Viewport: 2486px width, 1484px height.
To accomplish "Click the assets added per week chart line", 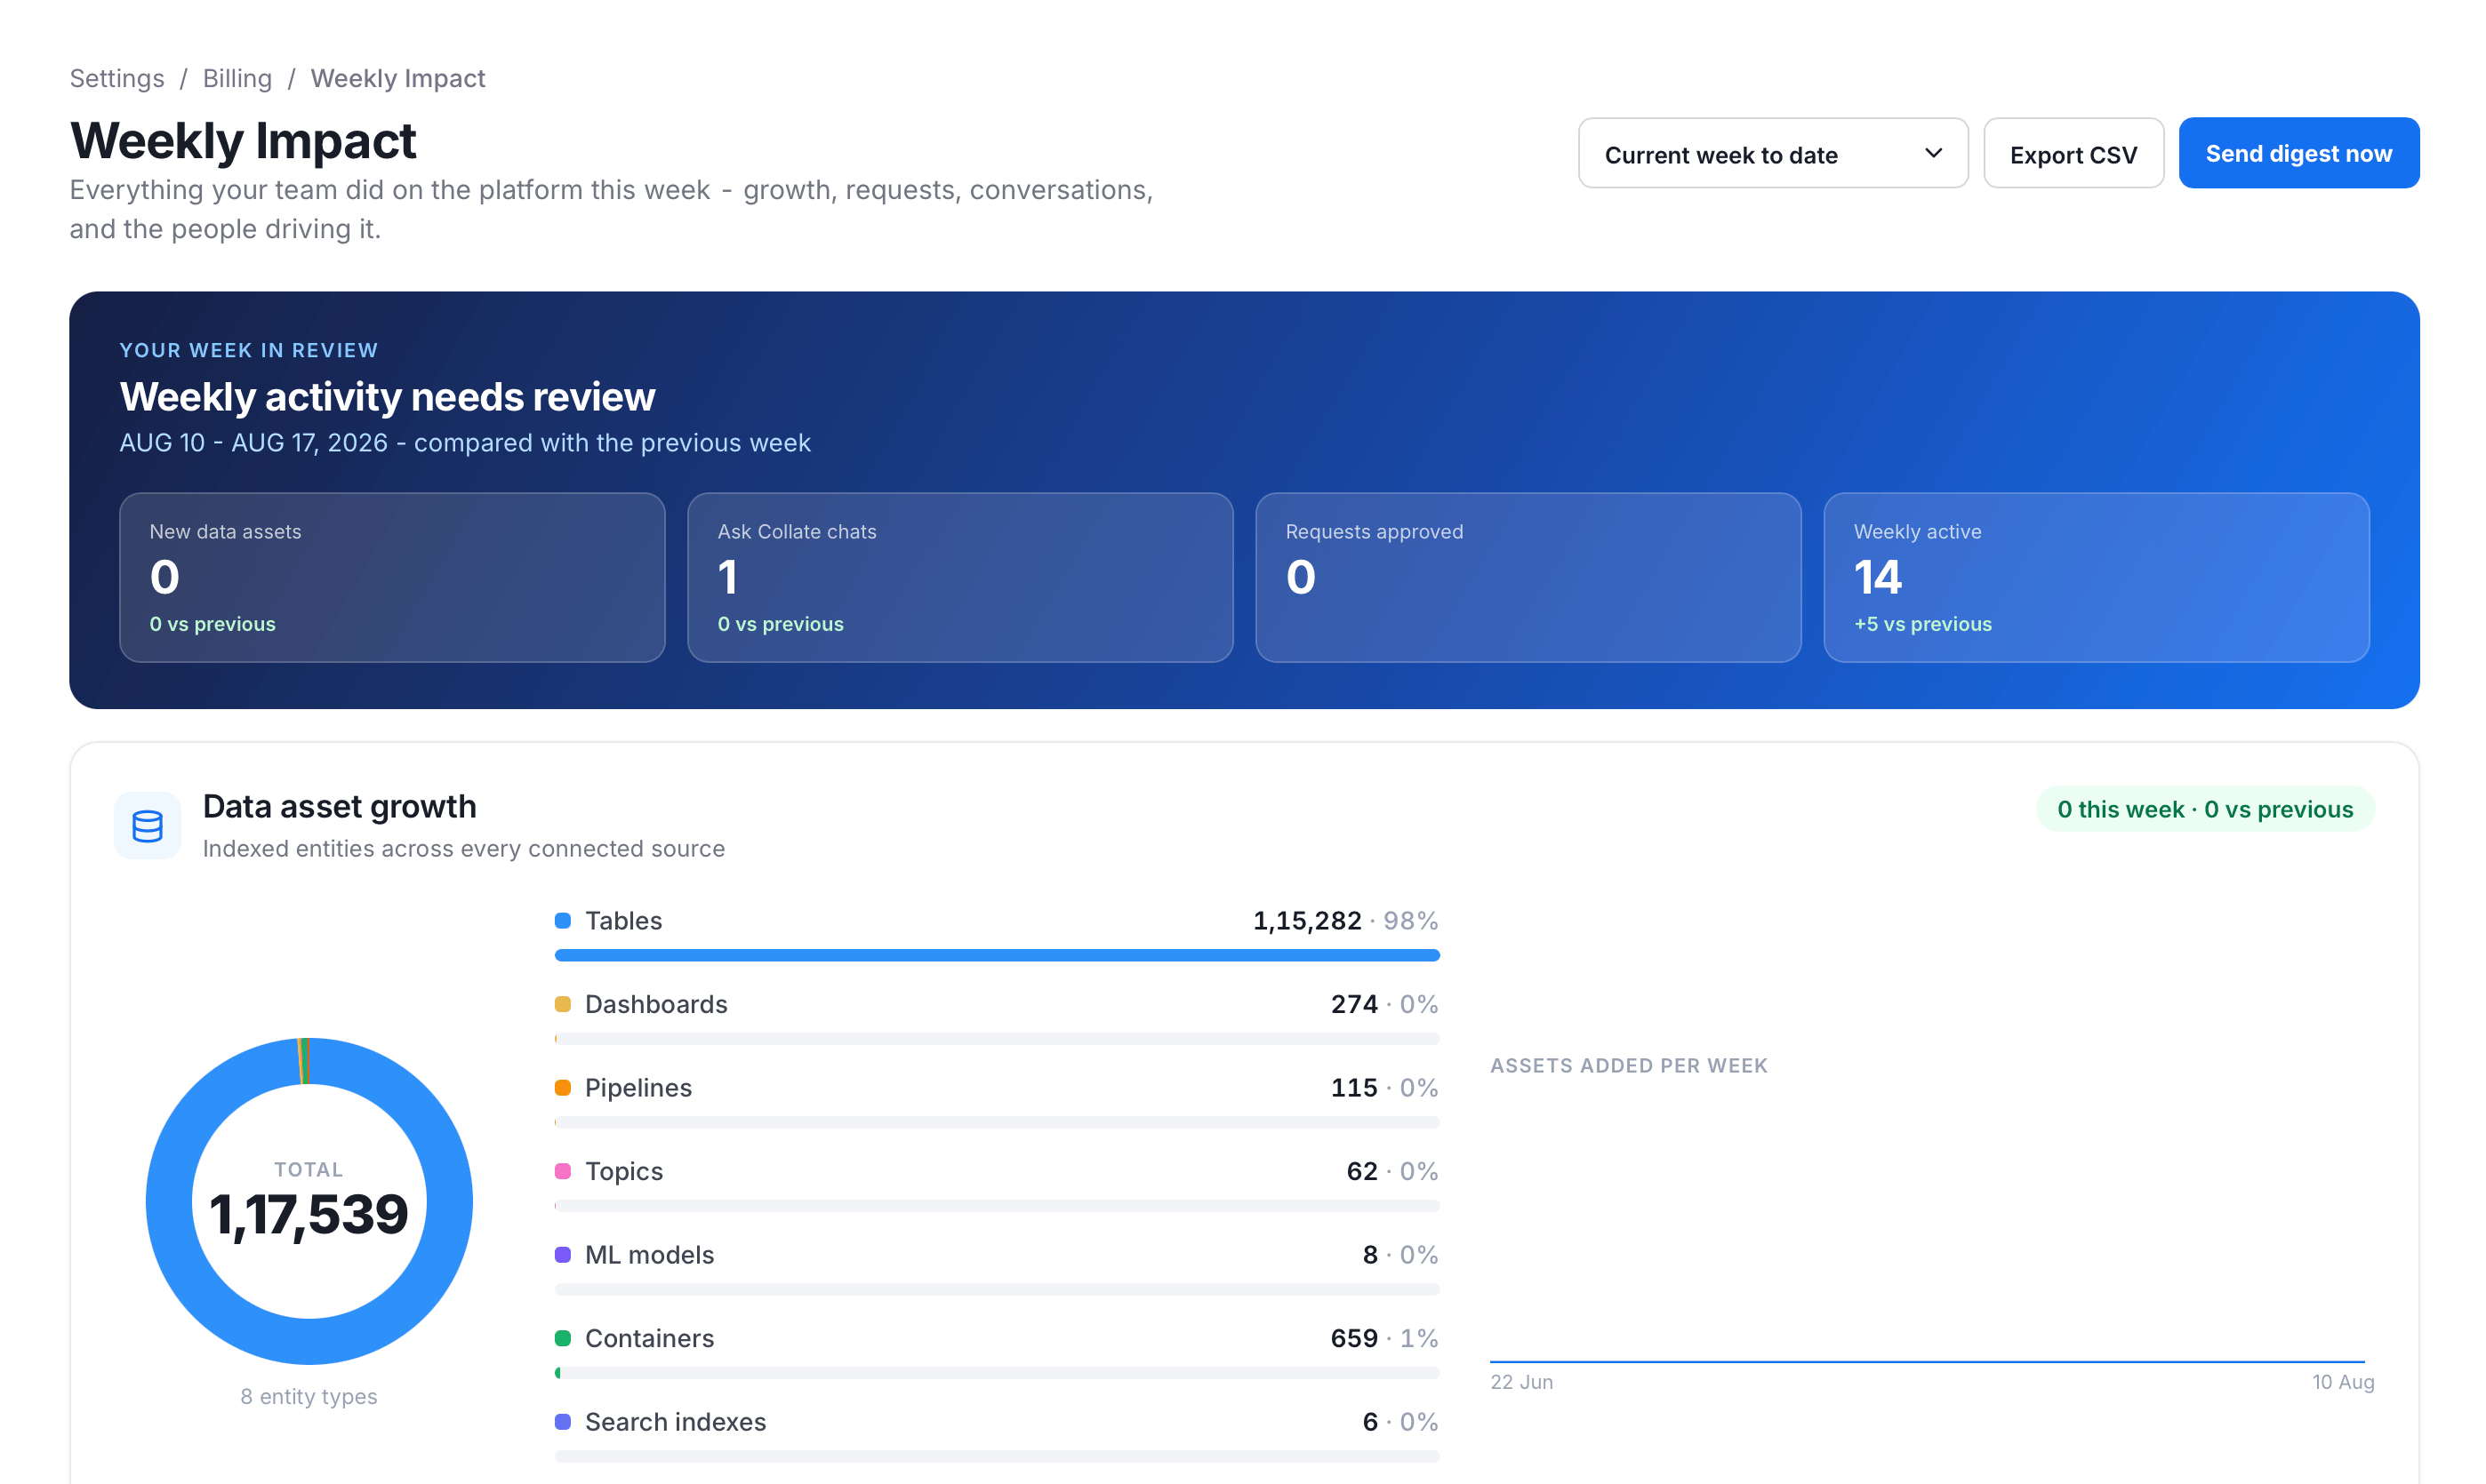I will point(1927,1361).
